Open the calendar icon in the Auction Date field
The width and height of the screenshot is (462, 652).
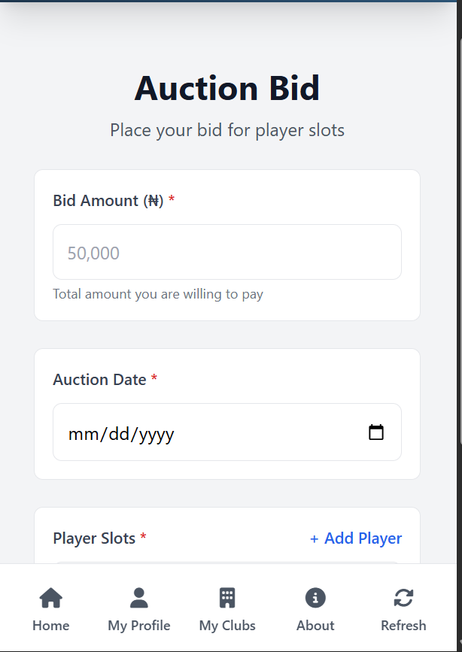pos(376,432)
